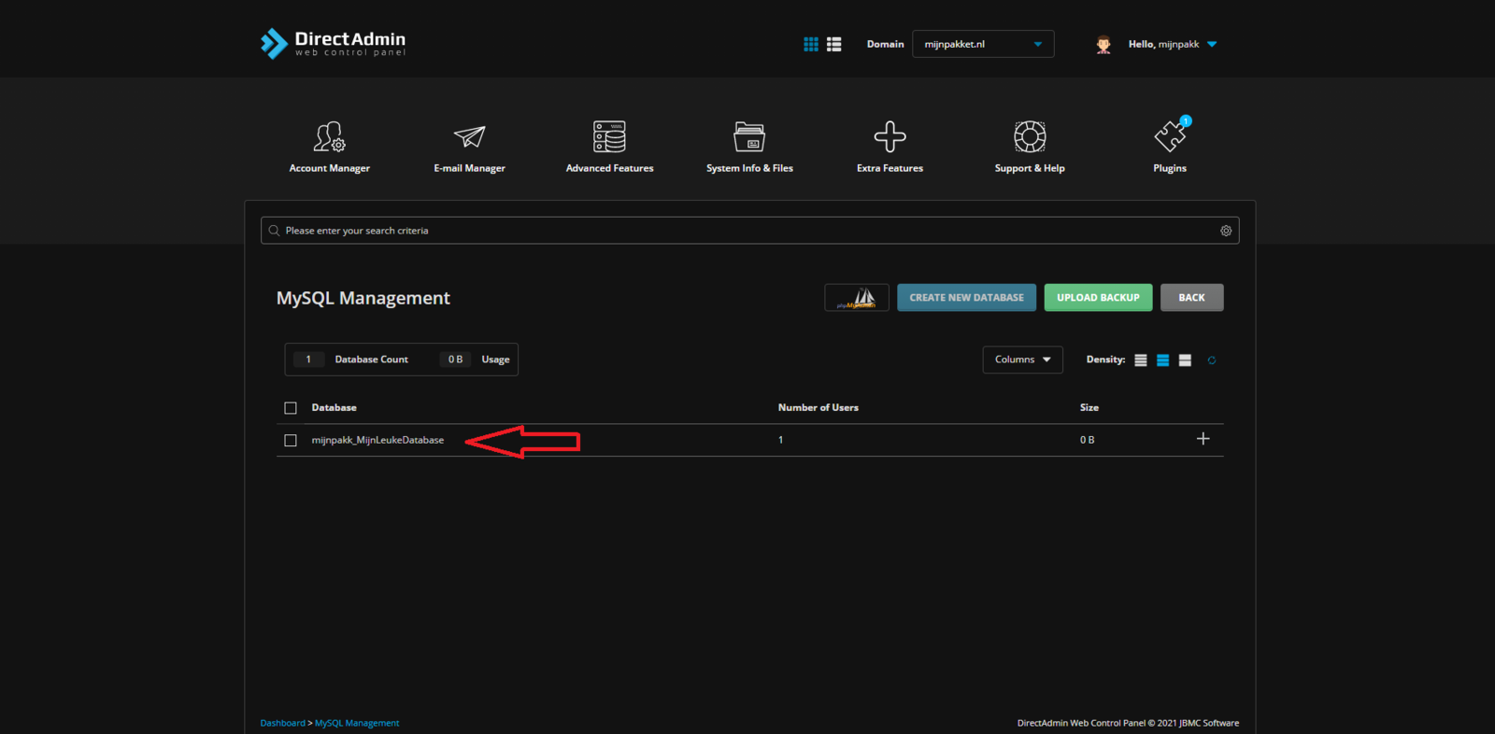
Task: Follow the MySQL Management breadcrumb link
Action: click(x=357, y=723)
